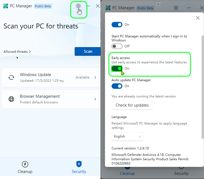Image resolution: width=204 pixels, height=179 pixels.
Task: Open Windows Update chevron arrow
Action: pyautogui.click(x=95, y=77)
